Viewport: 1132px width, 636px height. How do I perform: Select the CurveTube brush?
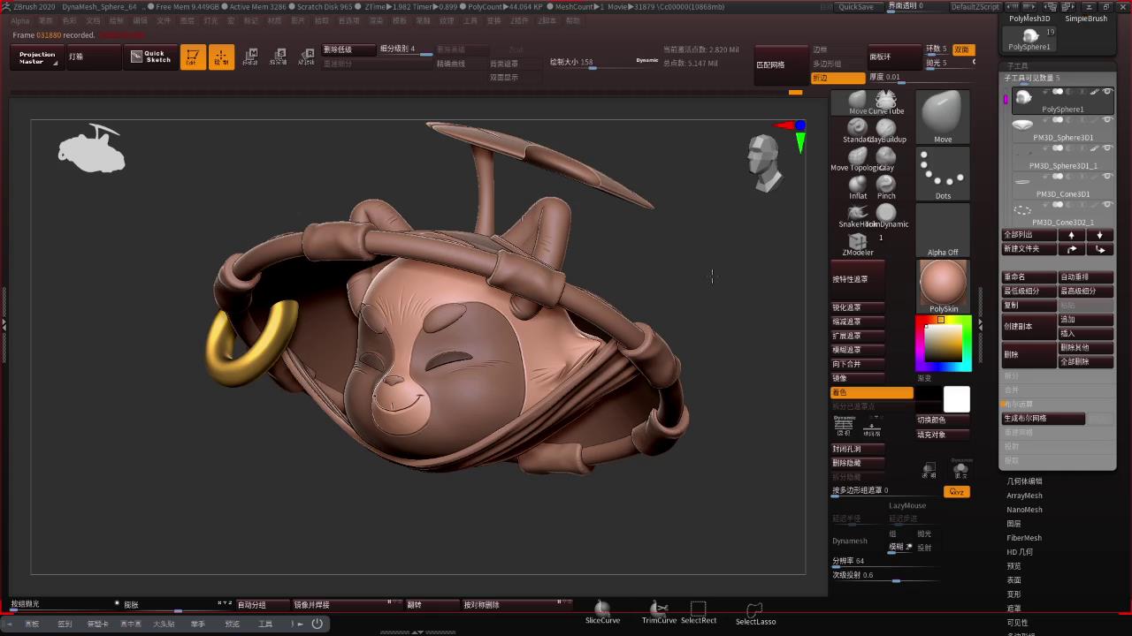(x=885, y=100)
